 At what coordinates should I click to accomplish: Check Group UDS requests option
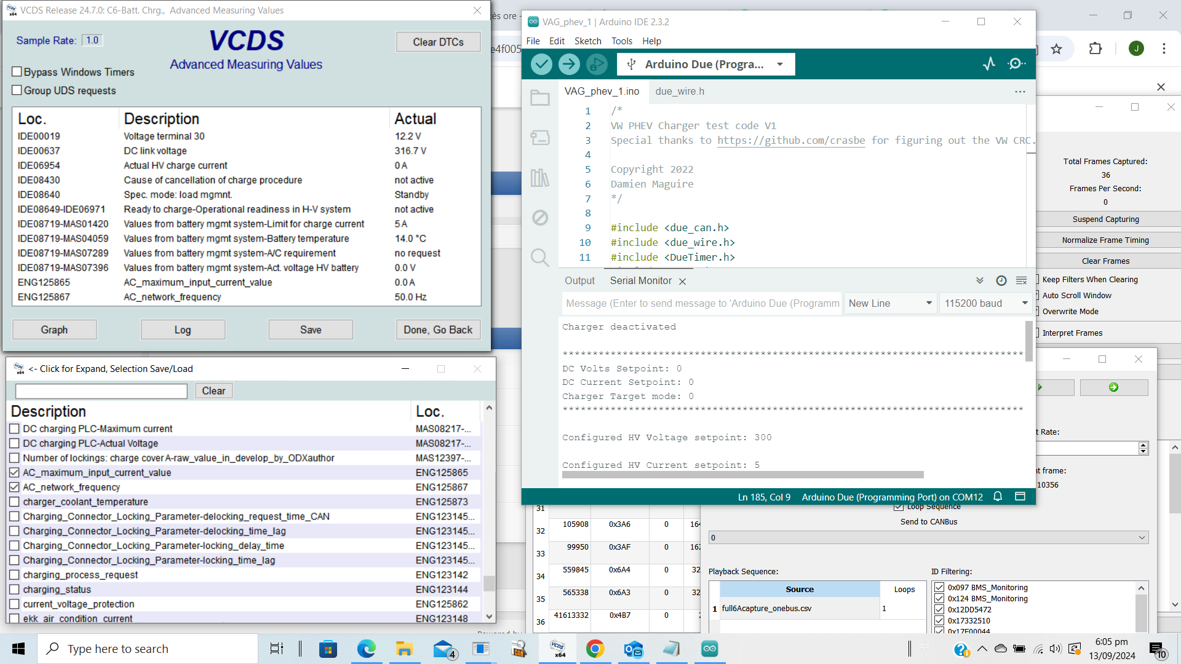[17, 90]
